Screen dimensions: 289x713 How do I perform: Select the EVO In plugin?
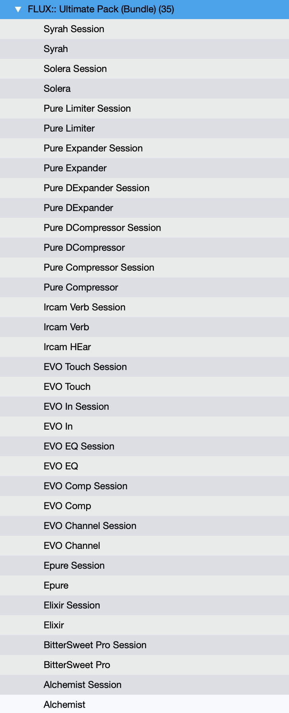[58, 426]
